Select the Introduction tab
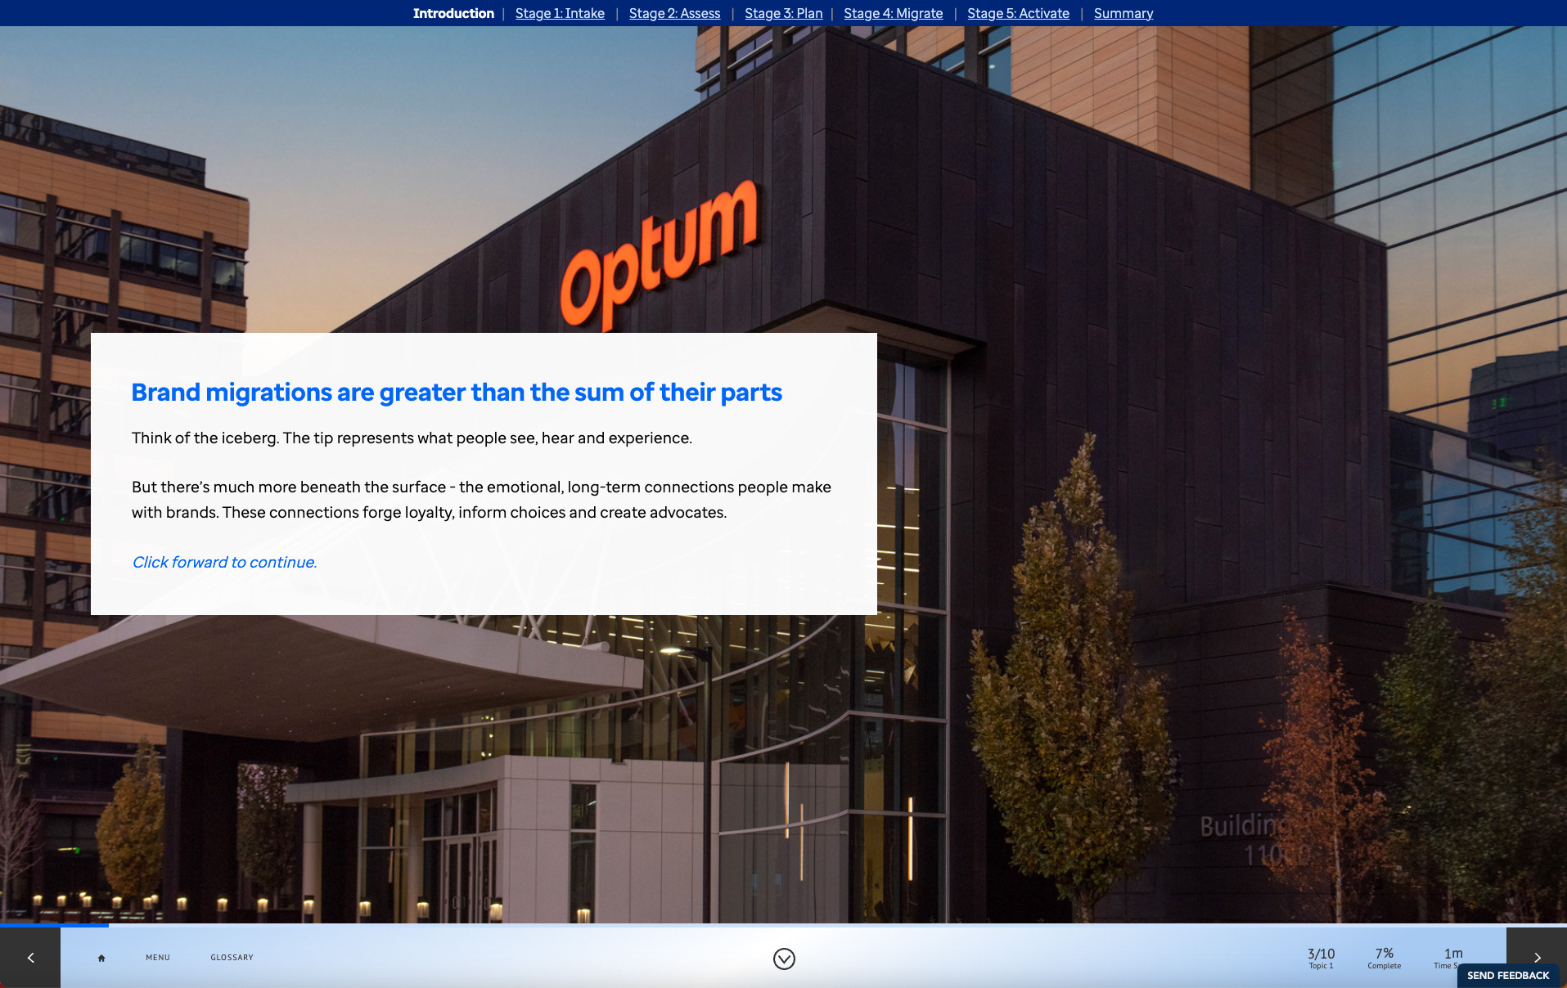This screenshot has height=988, width=1567. point(453,13)
